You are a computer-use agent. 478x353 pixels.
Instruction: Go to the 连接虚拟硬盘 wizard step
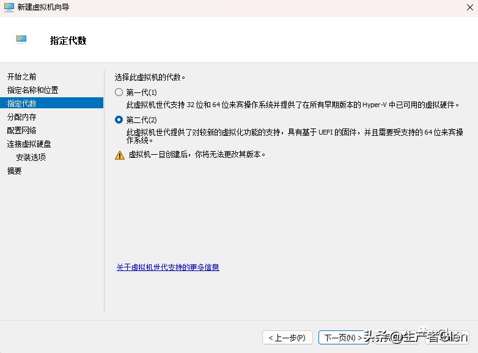[x=29, y=144]
